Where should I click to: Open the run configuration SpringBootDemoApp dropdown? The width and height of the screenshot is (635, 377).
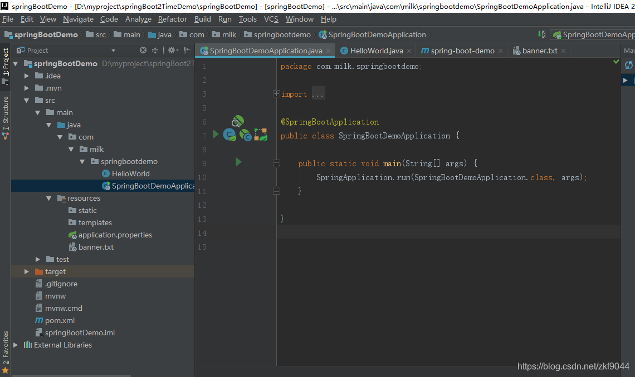tap(593, 34)
